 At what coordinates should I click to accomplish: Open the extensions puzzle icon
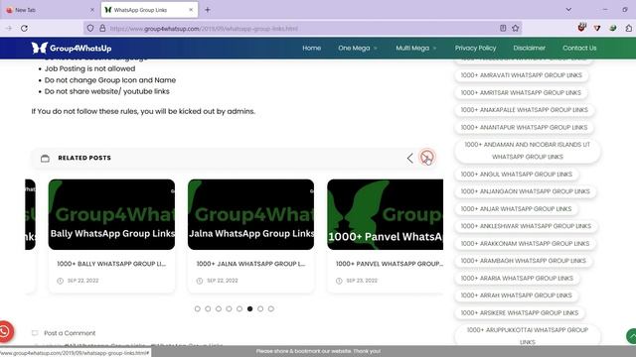(x=628, y=28)
